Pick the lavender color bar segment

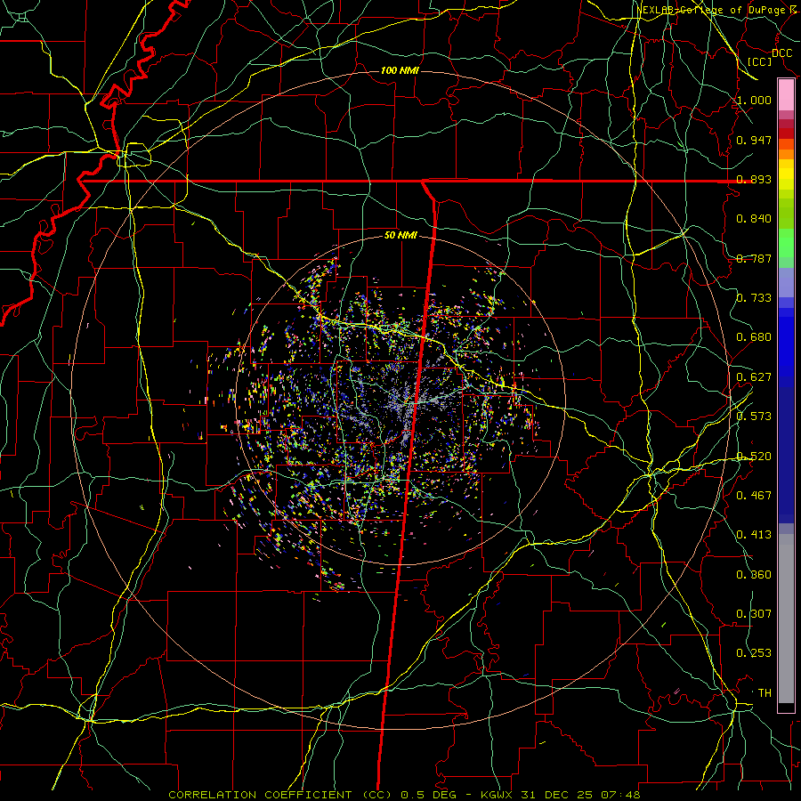point(786,282)
